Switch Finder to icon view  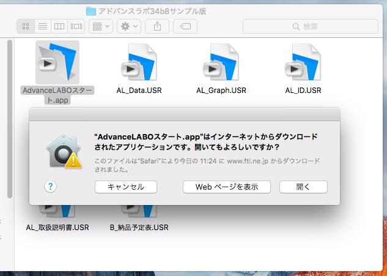point(26,26)
